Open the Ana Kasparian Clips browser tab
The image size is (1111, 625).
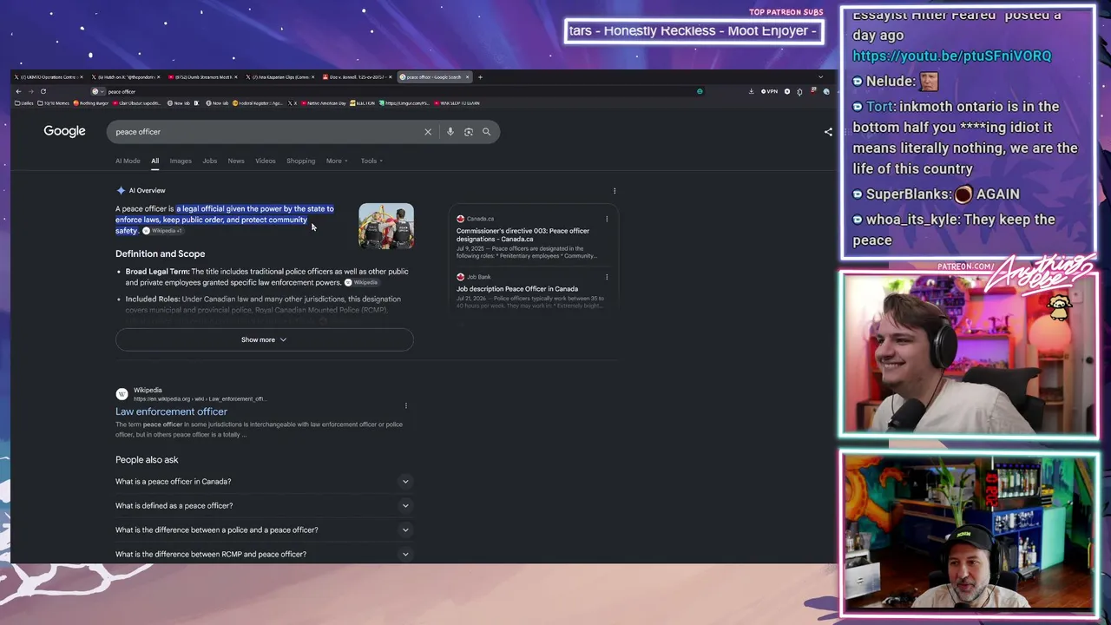[x=280, y=77]
